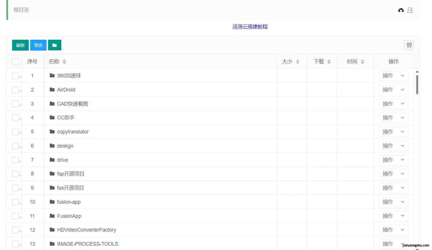The height and width of the screenshot is (250, 432).
Task: Open the 涟漪云搭建教程 link
Action: (250, 27)
